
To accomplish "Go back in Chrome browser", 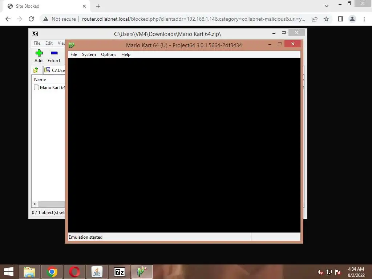I will click(x=8, y=19).
